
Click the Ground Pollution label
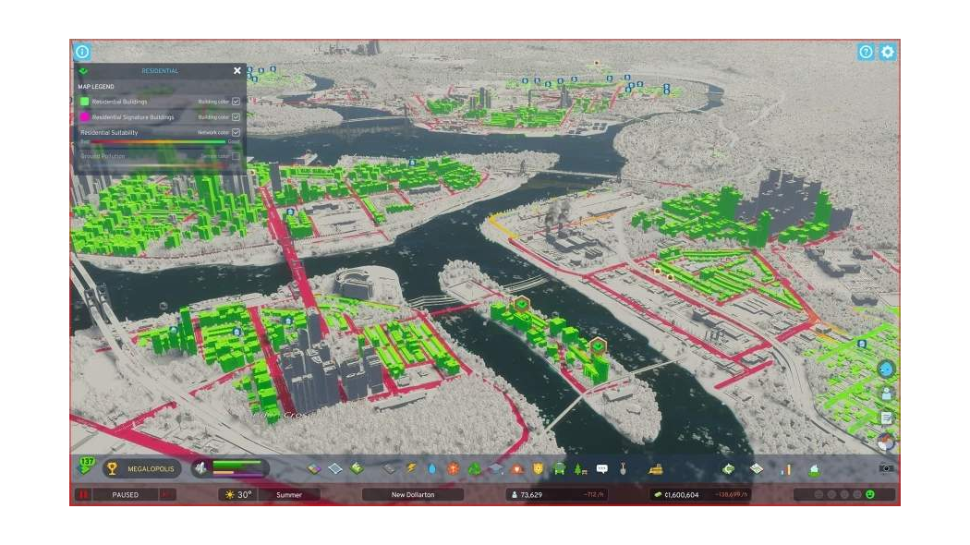pos(103,156)
